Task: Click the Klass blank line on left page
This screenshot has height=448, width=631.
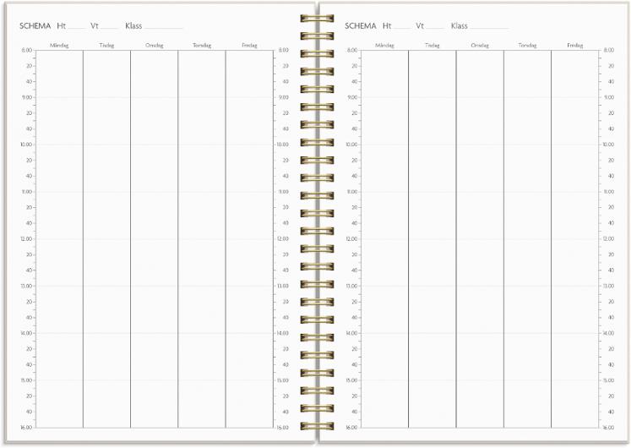Action: 164,28
